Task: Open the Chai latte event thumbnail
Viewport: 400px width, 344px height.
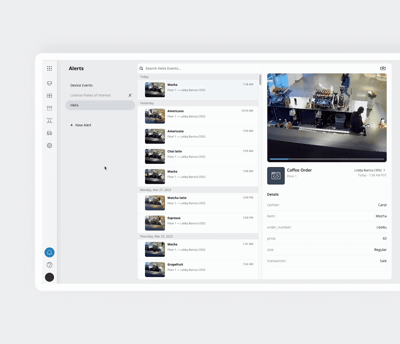Action: [x=155, y=156]
